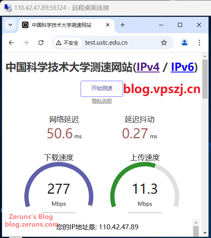
Task: Open the IPv6 link
Action: [183, 67]
